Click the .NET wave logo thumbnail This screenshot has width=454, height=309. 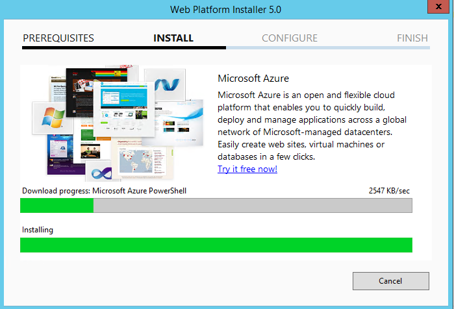pos(166,84)
